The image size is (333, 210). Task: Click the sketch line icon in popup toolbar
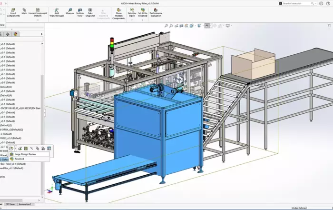pos(32,149)
